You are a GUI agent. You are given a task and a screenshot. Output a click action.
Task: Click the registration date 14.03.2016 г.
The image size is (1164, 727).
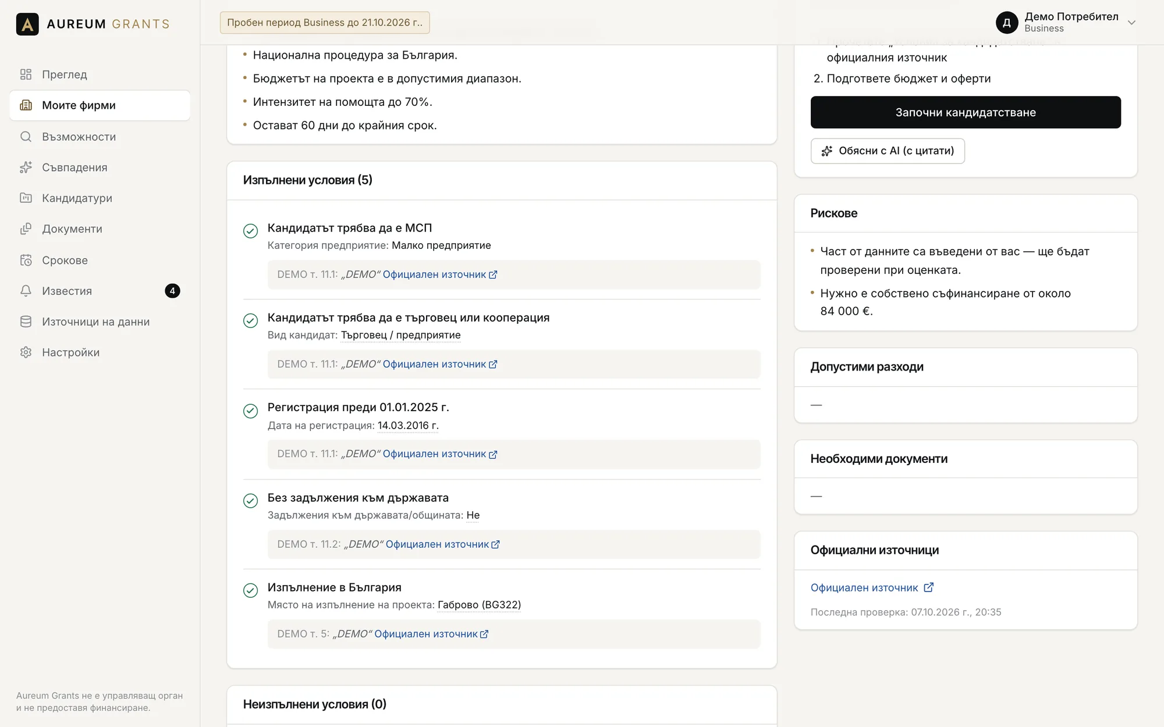408,426
